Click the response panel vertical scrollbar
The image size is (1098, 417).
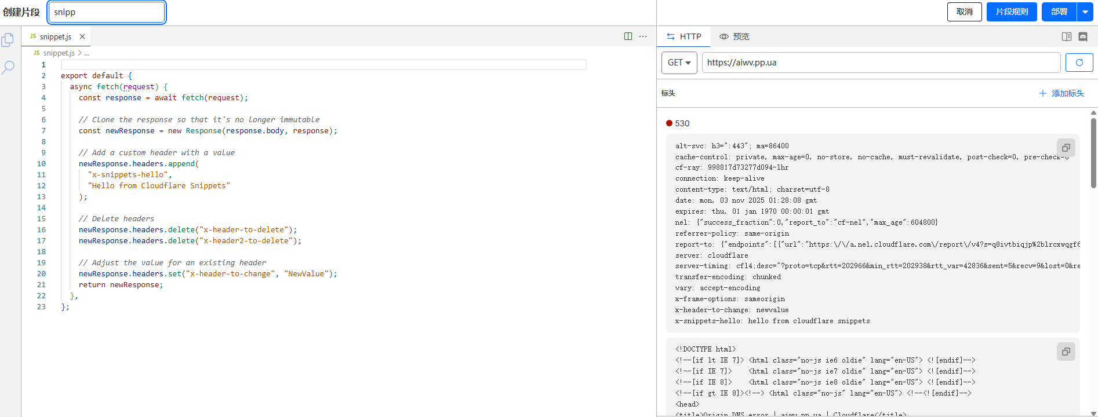coord(1093,153)
